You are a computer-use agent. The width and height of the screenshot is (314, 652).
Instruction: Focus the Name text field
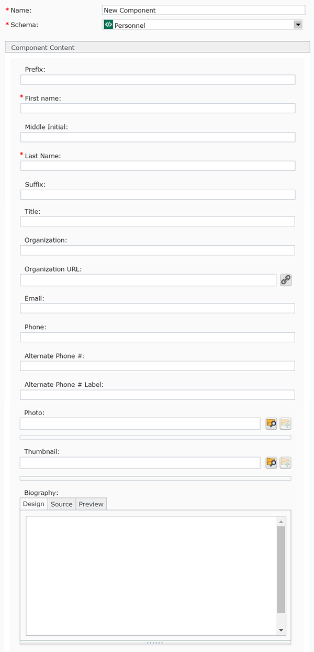coord(203,10)
